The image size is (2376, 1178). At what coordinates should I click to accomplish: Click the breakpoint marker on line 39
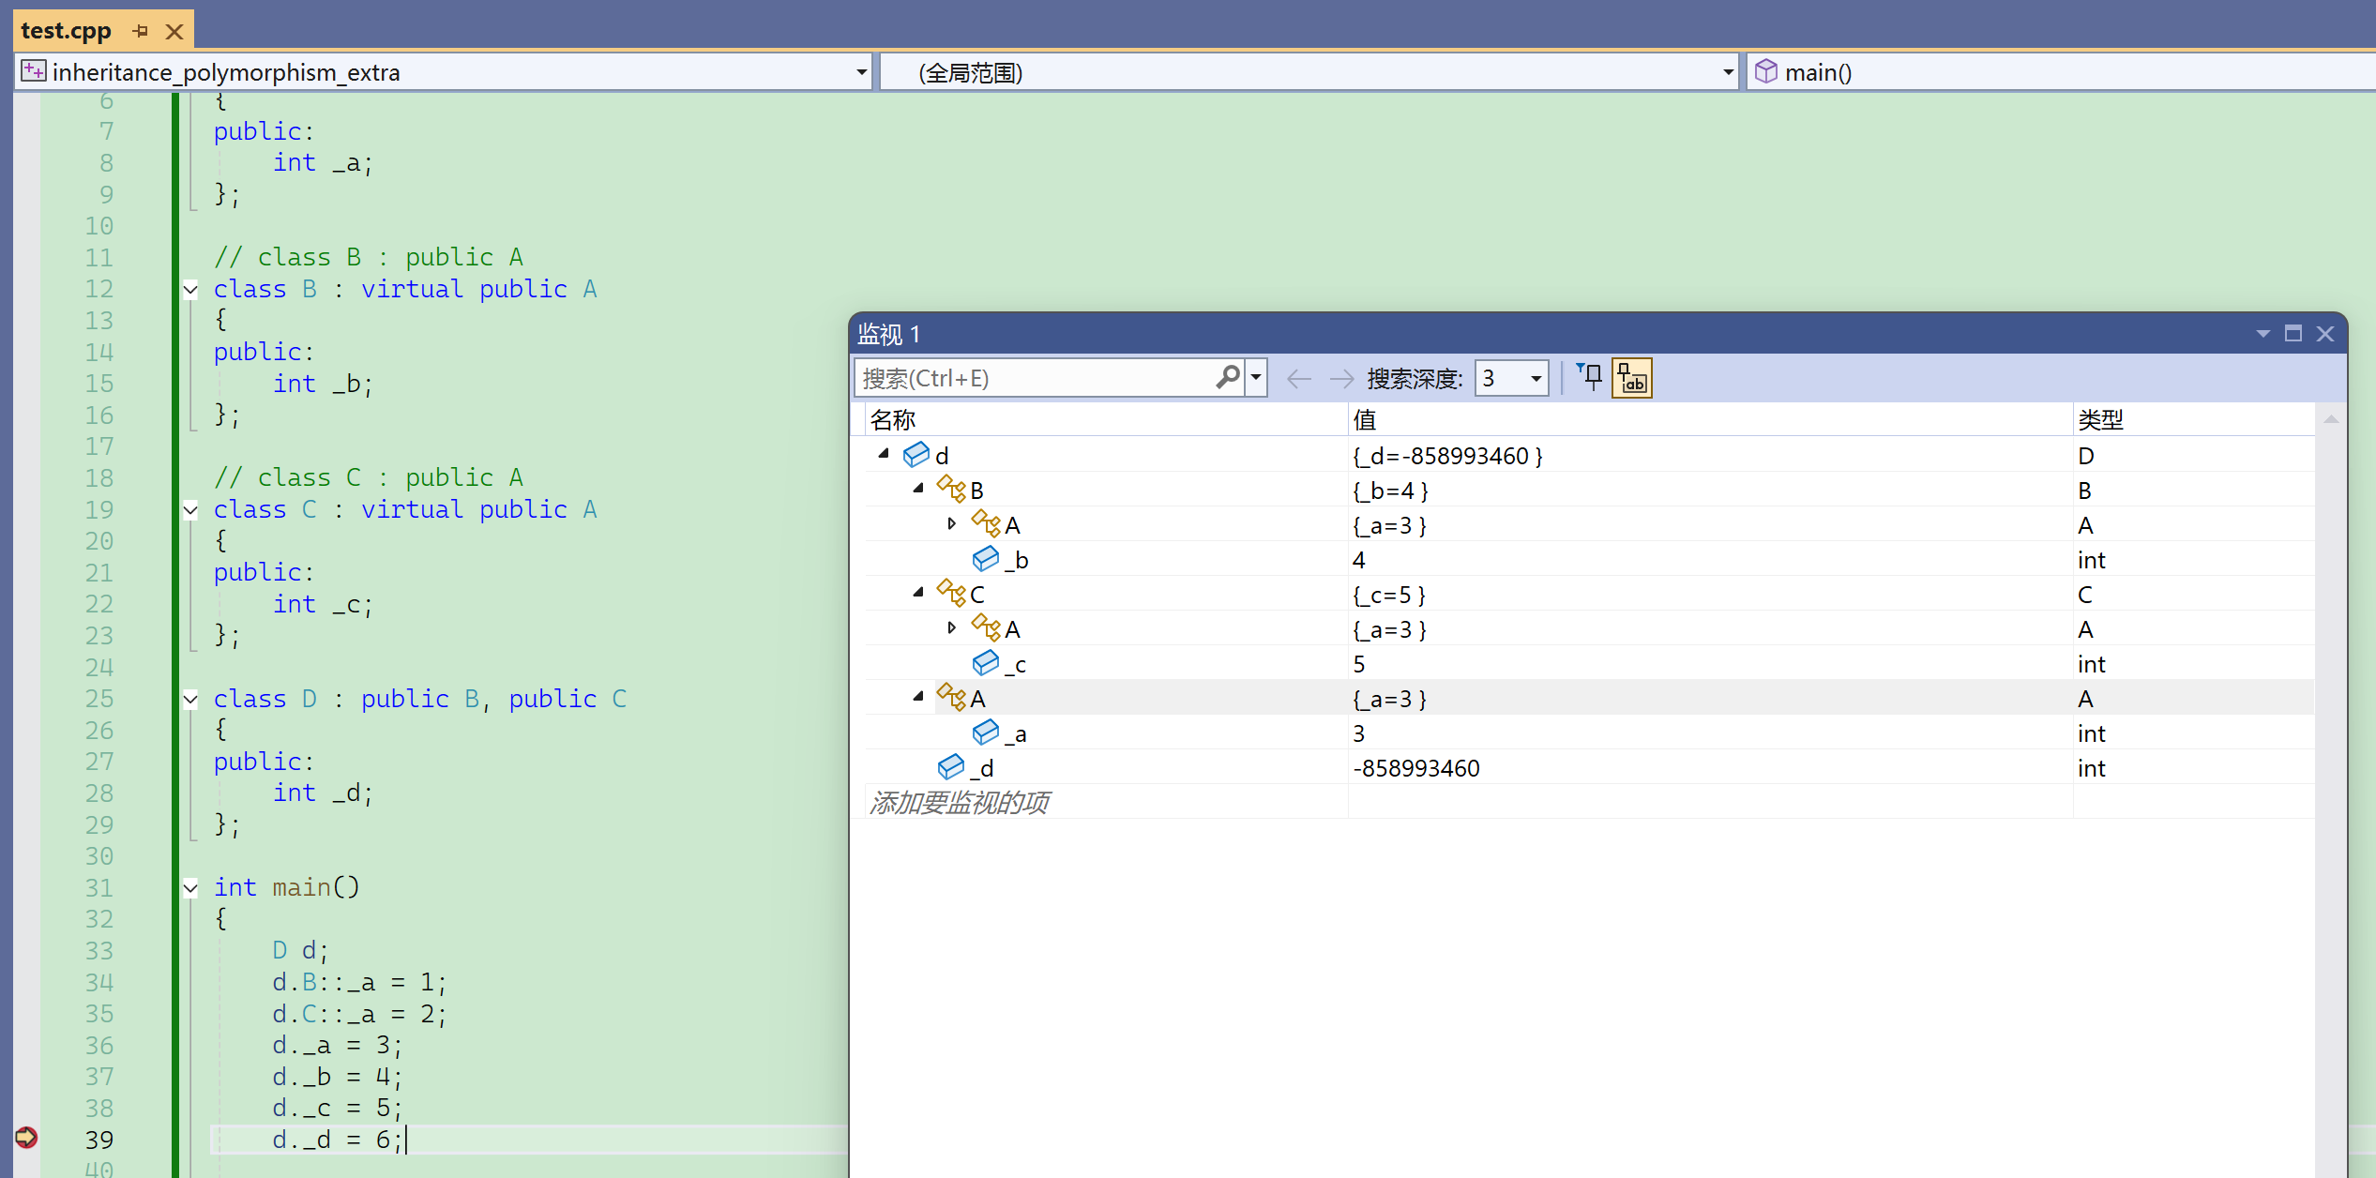pos(25,1138)
